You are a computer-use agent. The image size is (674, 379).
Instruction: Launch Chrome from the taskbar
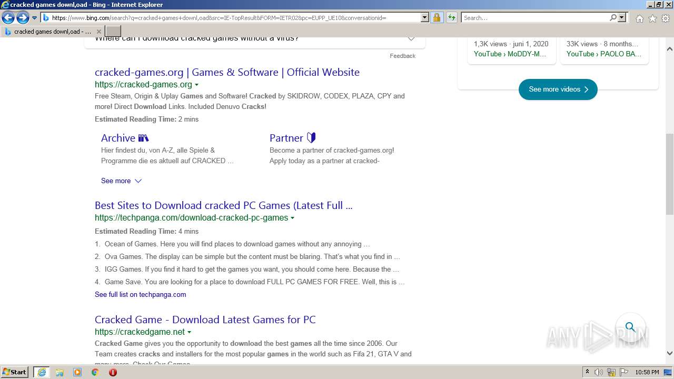pyautogui.click(x=95, y=372)
